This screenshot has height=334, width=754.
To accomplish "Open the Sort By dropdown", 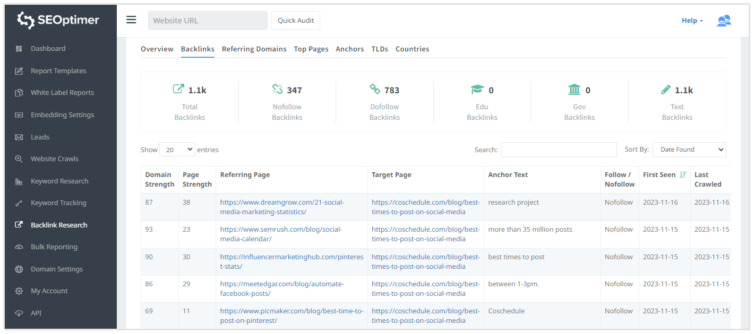I will pos(689,150).
